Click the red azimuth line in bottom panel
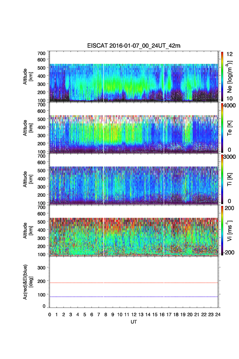 coord(134,283)
